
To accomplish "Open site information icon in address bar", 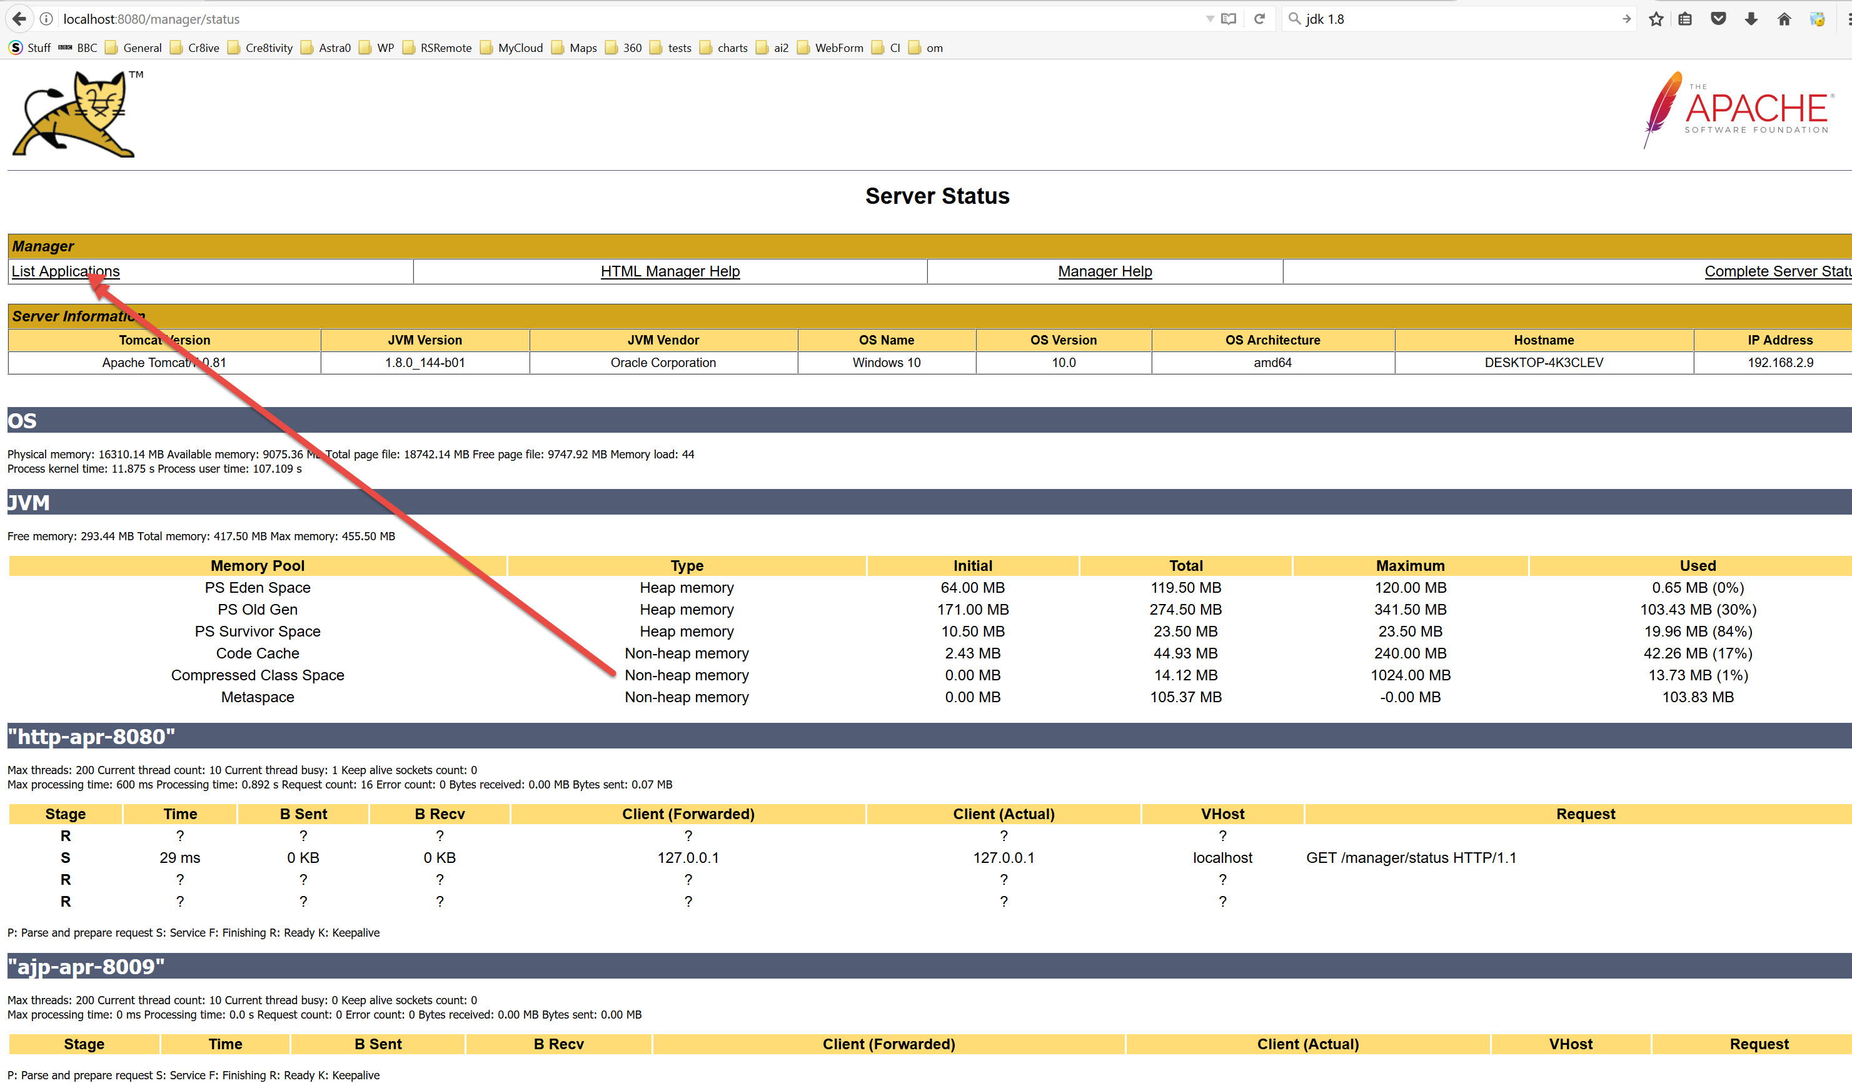I will pos(46,18).
